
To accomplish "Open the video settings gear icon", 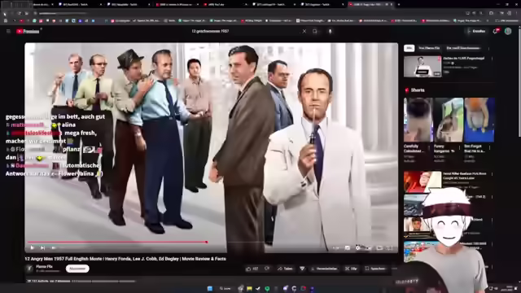I will 358,247.
